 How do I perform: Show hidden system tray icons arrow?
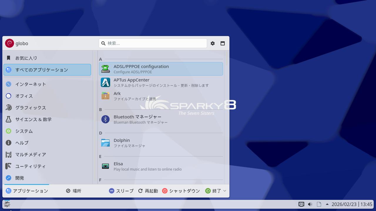coord(327,204)
